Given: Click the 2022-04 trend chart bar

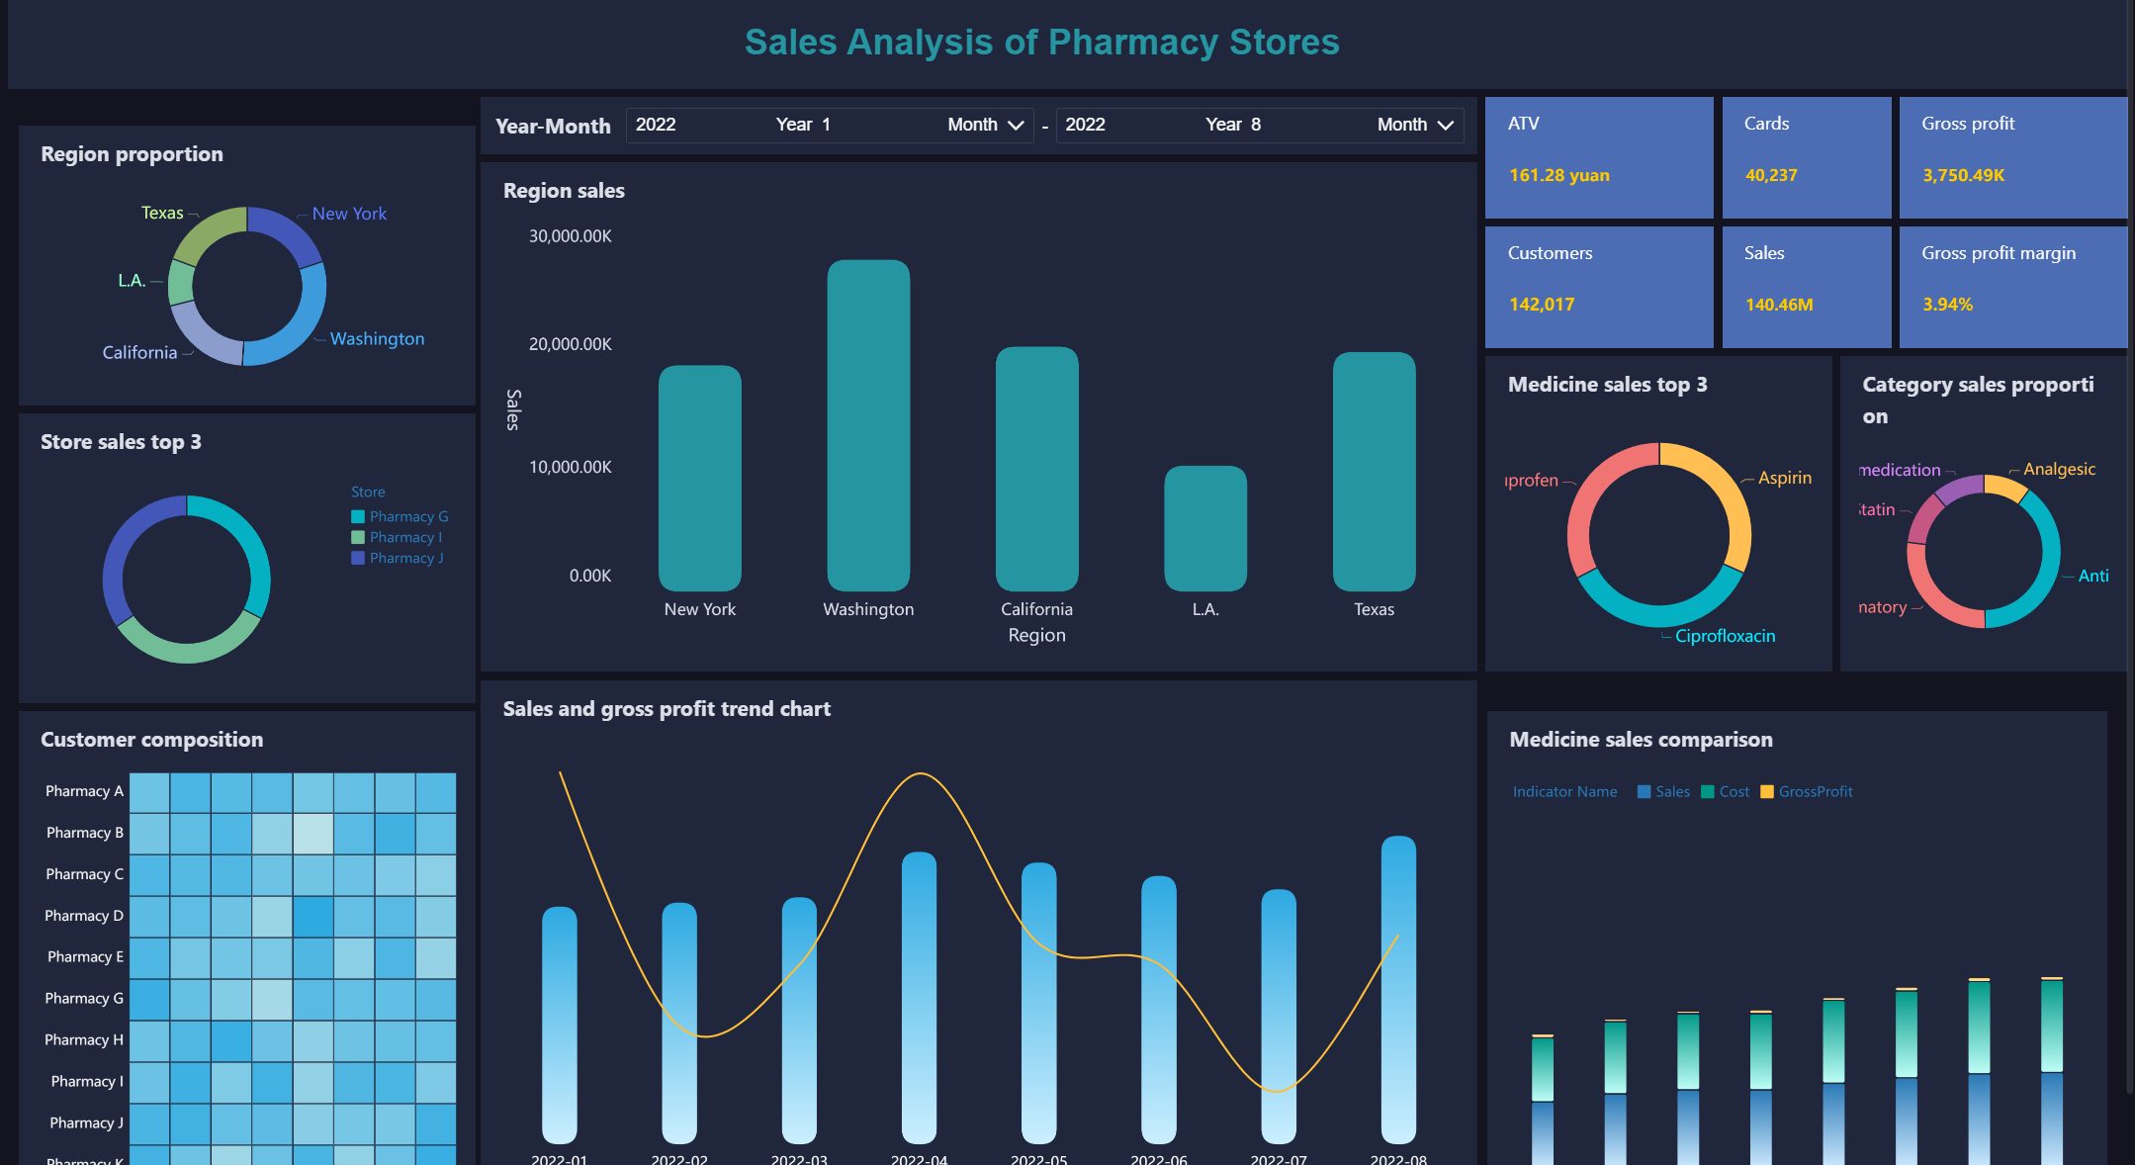Looking at the screenshot, I should click(919, 997).
